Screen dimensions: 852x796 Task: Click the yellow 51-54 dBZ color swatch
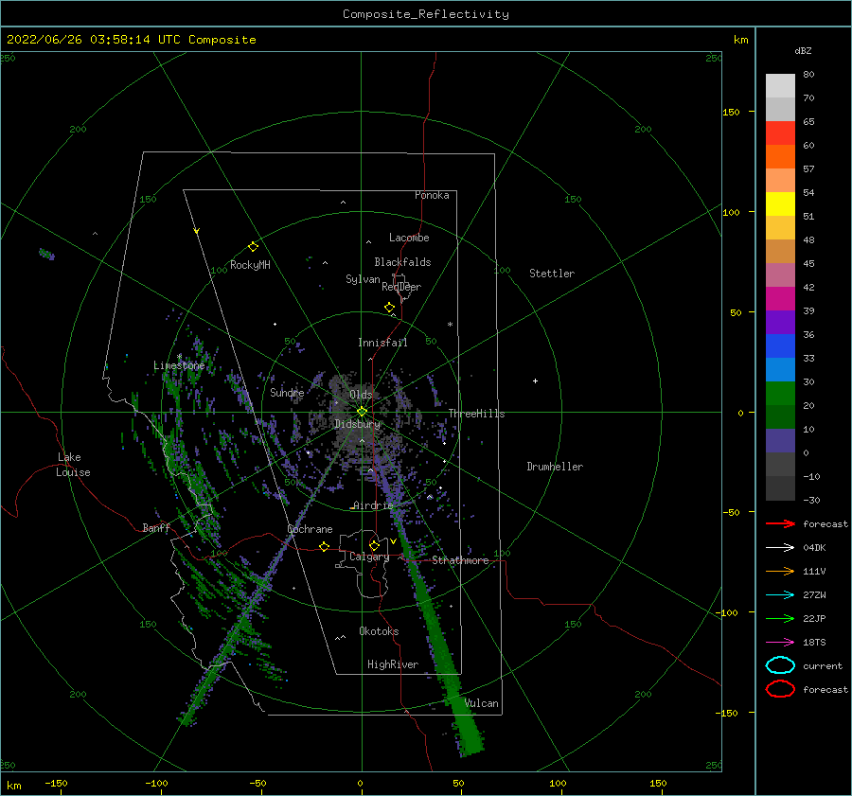780,203
